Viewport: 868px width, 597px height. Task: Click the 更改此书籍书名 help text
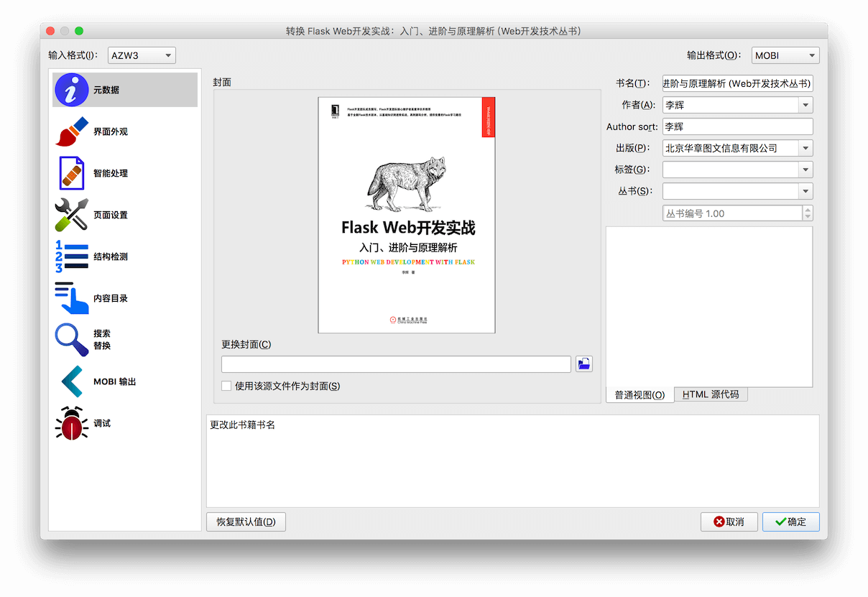pos(242,425)
